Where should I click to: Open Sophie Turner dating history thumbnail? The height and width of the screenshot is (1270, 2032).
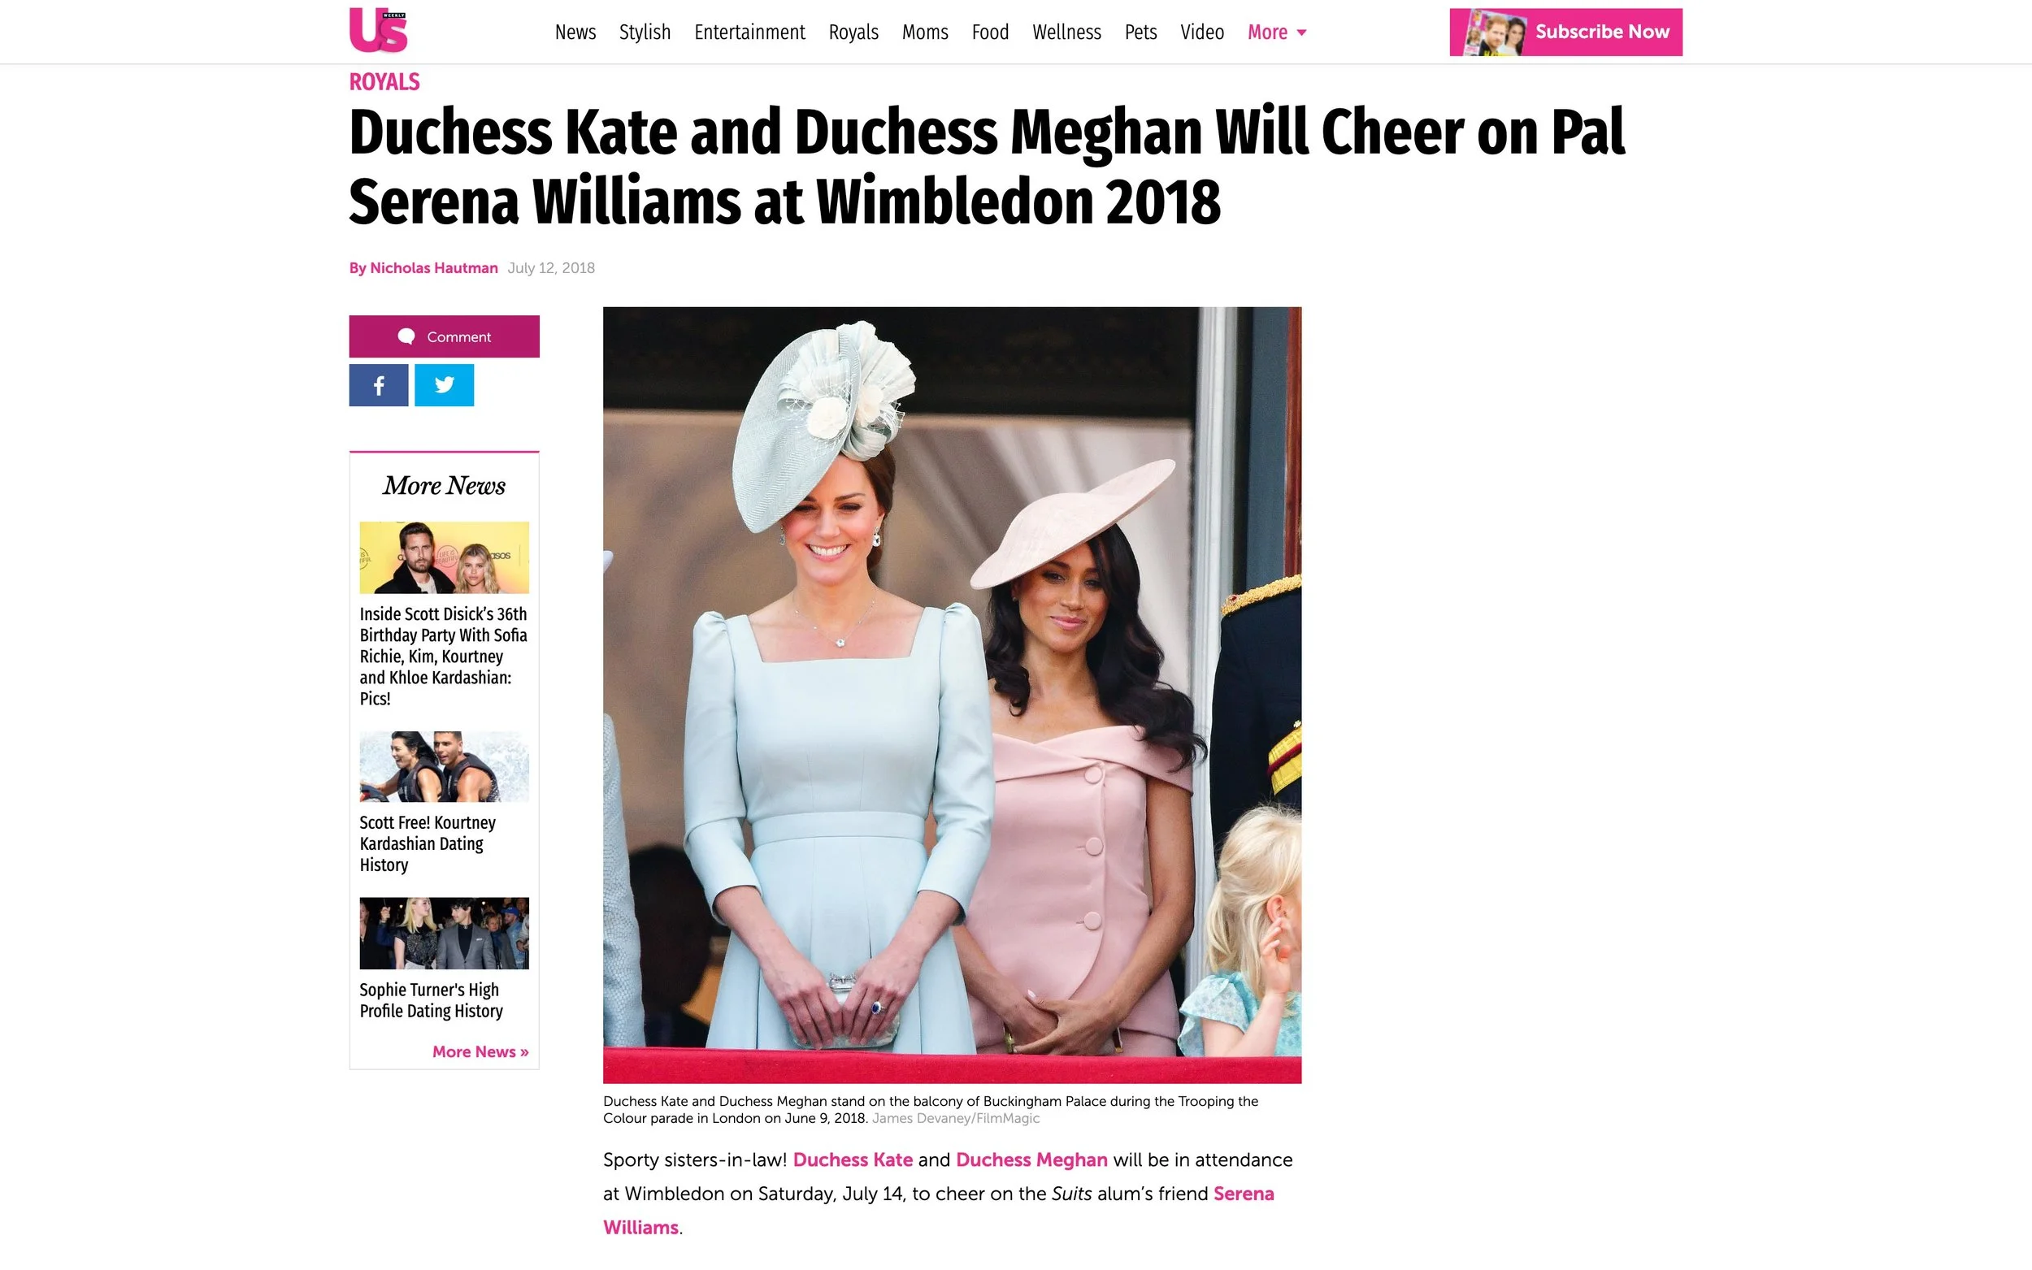pyautogui.click(x=445, y=933)
